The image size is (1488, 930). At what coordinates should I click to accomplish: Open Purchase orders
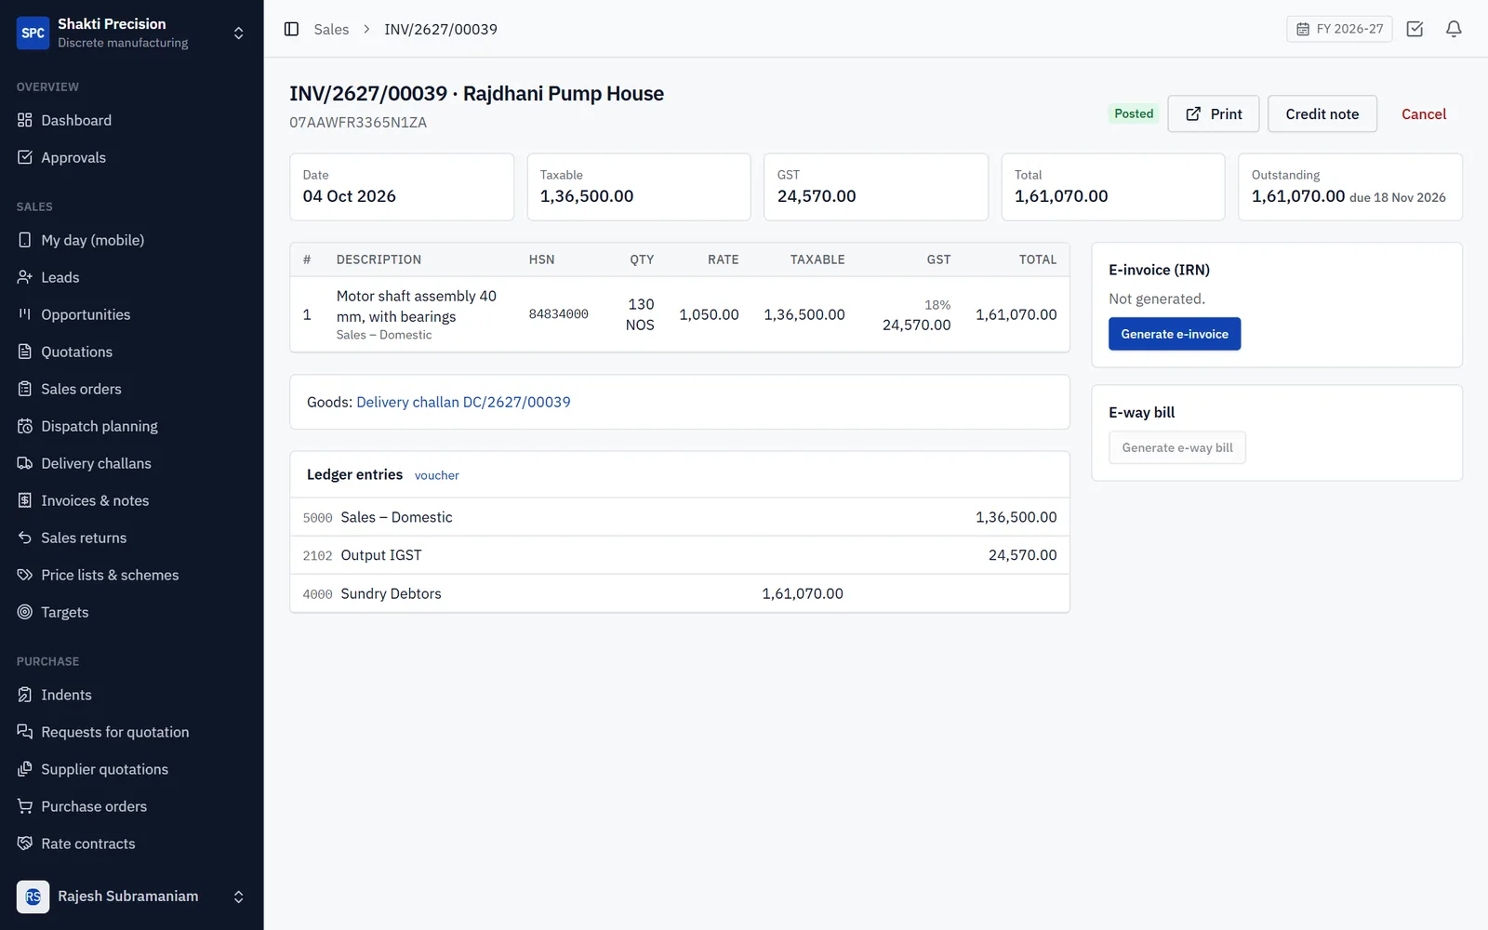131,806
